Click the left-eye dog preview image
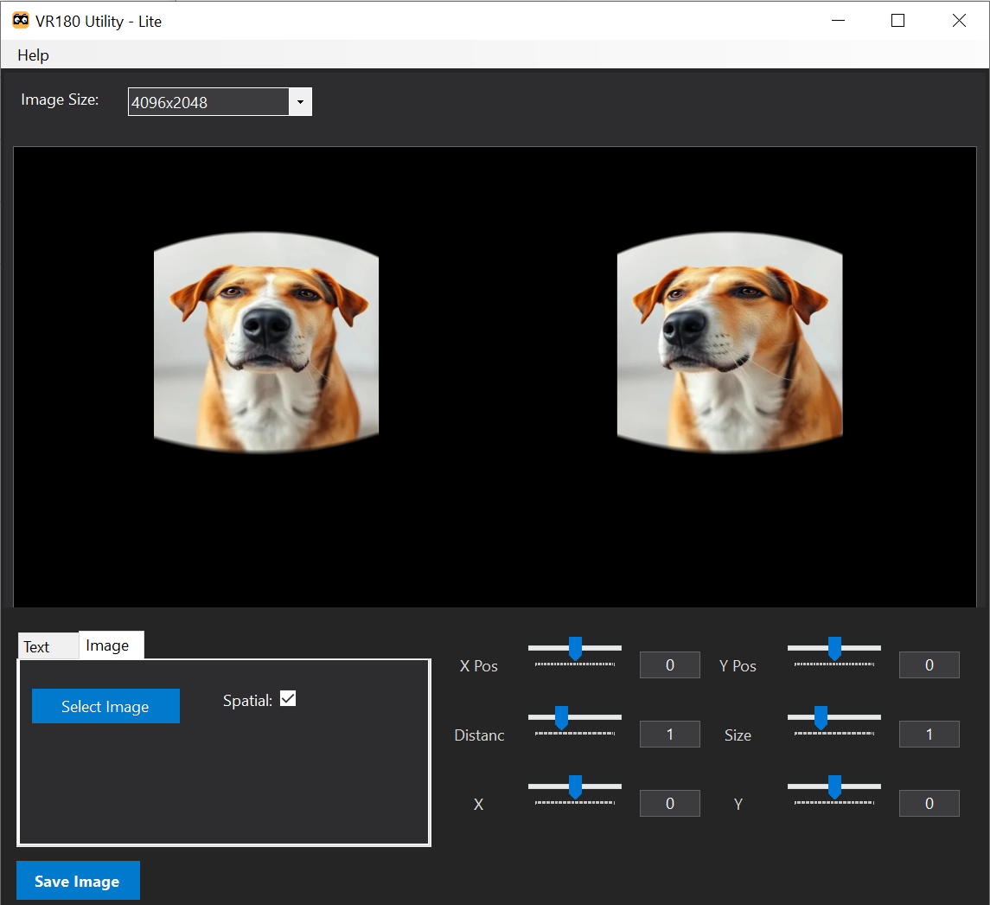Image resolution: width=990 pixels, height=905 pixels. click(266, 342)
